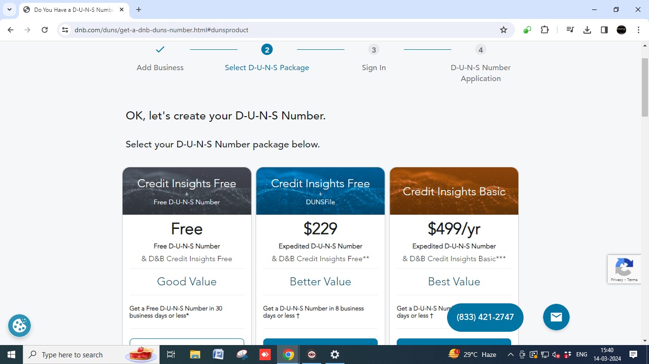Reload the current page
649x364 pixels.
(x=45, y=29)
